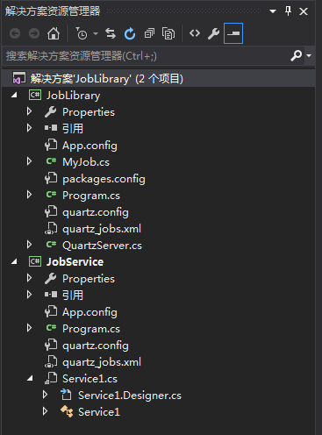Click the Service1 class icon
This screenshot has height=435, width=322.
point(67,411)
